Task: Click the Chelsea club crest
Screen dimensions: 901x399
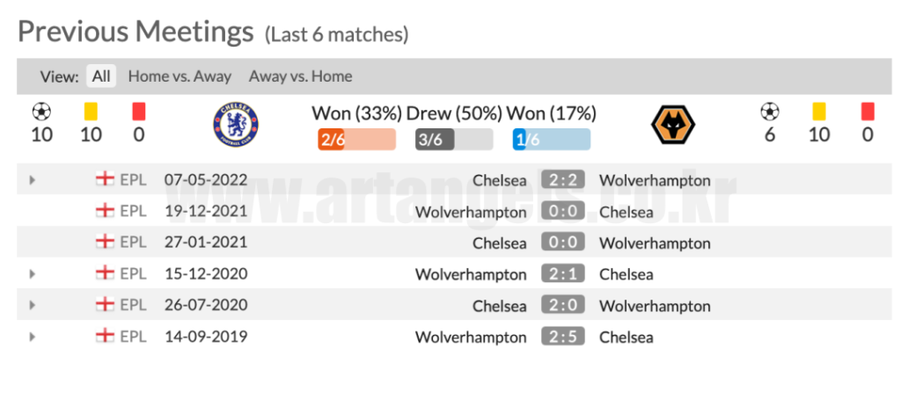Action: click(236, 125)
